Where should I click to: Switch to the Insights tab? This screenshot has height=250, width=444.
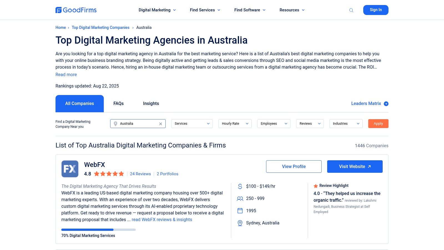[x=151, y=104]
